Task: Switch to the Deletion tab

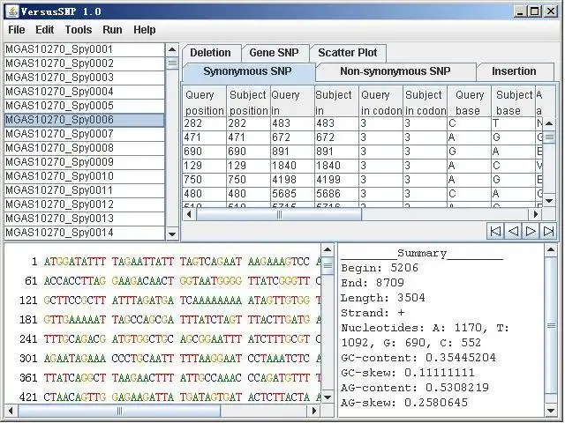Action: click(210, 53)
